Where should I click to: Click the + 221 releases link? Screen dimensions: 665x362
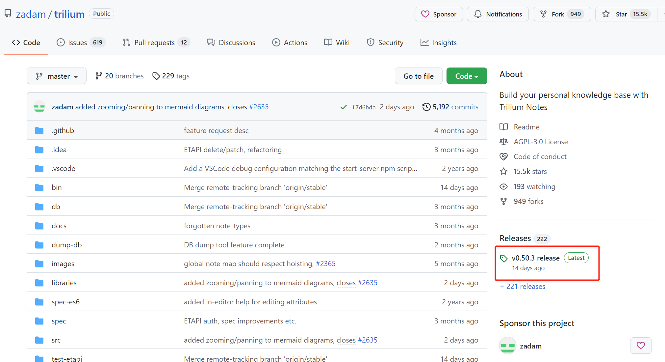523,287
